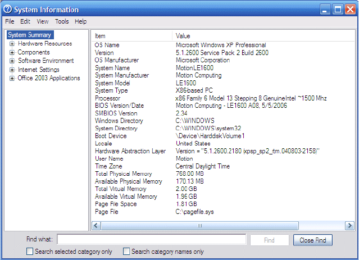This screenshot has height=260, width=359.
Task: Click the C:\WINDOWS\system32 value
Action: (x=208, y=128)
